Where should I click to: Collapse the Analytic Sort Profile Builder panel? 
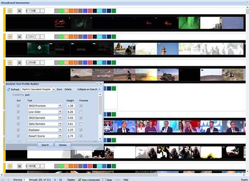point(97,84)
